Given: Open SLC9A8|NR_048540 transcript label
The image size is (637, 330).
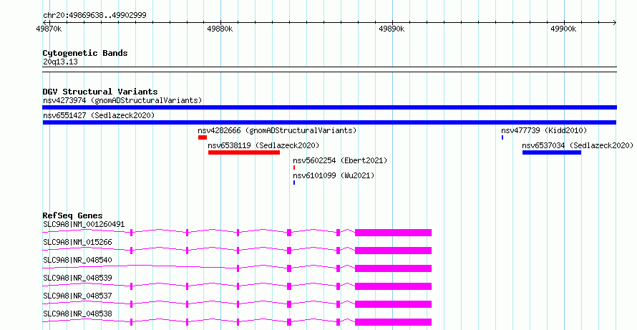Looking at the screenshot, I should (77, 260).
